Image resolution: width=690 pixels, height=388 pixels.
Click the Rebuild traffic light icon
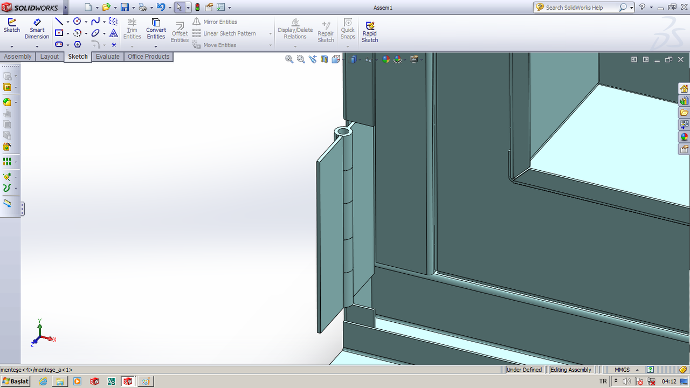tap(197, 8)
